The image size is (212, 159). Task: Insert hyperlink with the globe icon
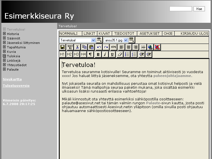click(150, 47)
